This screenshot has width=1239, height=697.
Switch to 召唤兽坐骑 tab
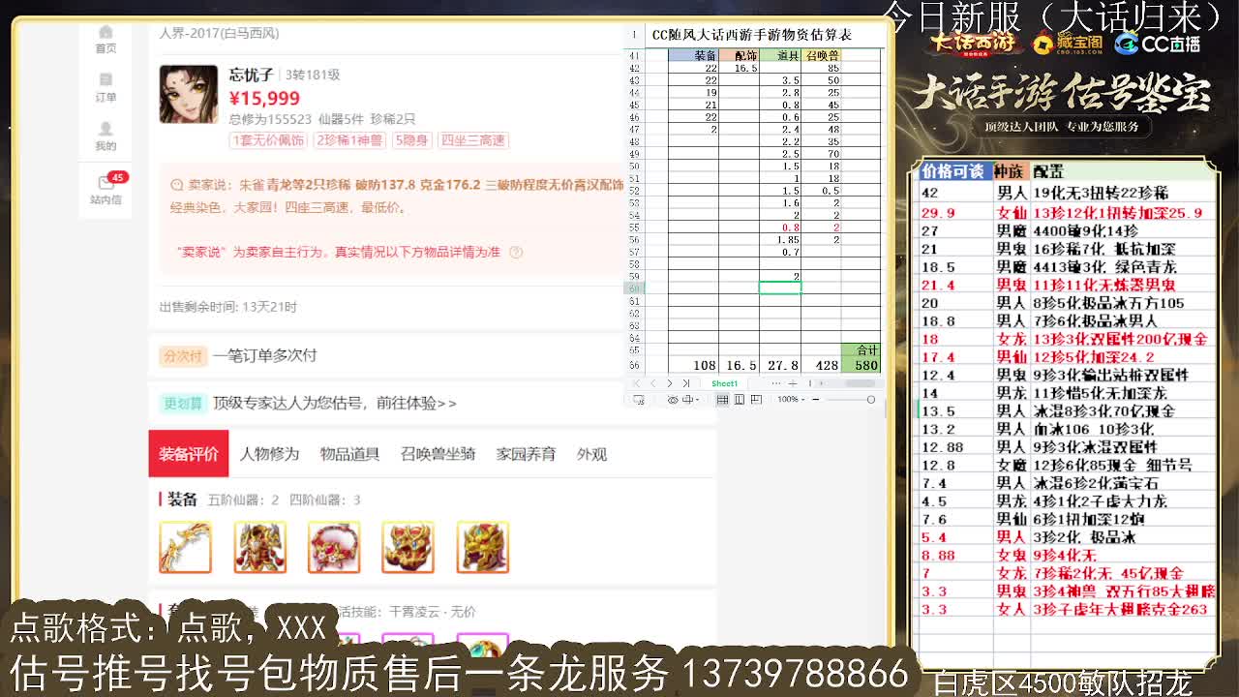pyautogui.click(x=438, y=454)
